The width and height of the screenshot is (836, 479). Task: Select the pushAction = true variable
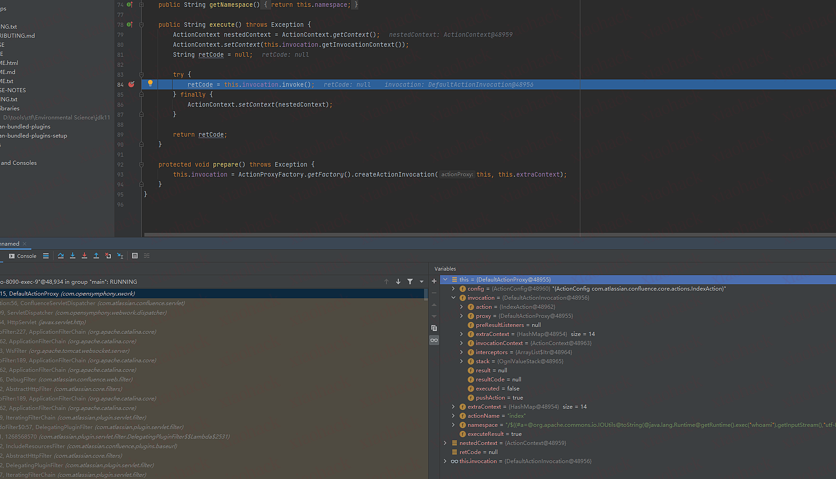[x=638, y=398]
